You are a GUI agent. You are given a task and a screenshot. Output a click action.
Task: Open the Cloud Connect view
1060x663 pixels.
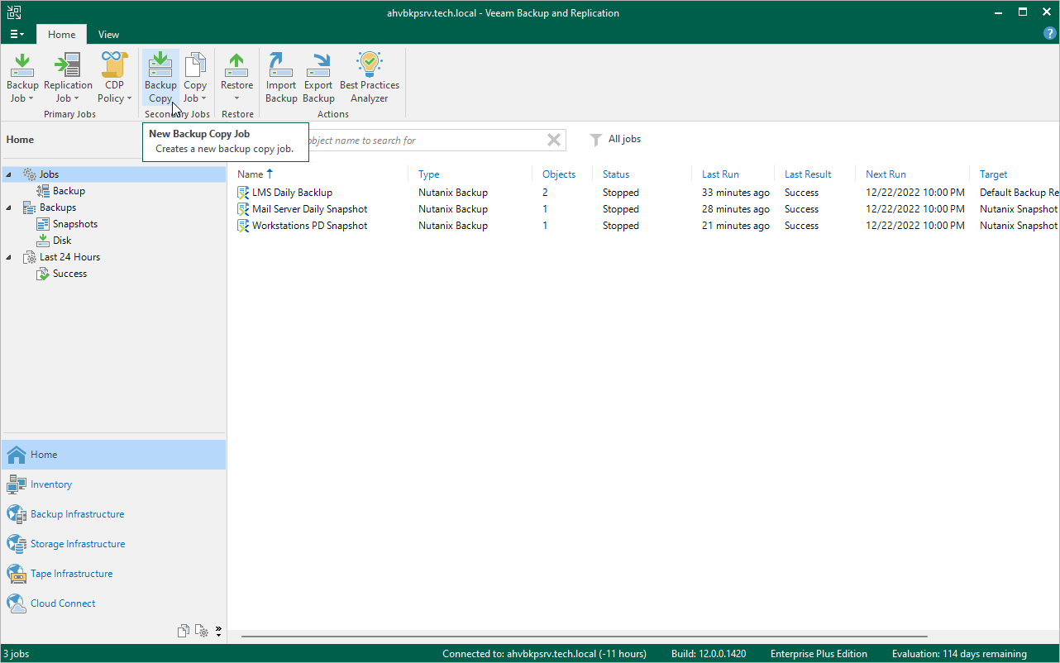(x=113, y=603)
